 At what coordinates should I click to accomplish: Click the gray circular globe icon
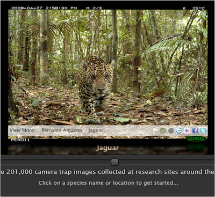[x=171, y=131]
